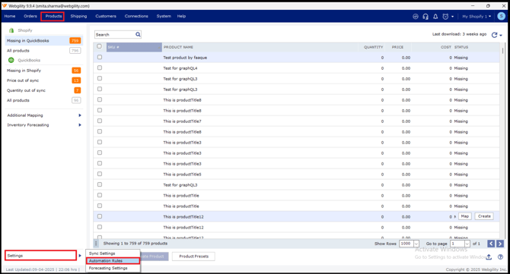
Task: Select Quantity out of sync filter
Action: 43,90
